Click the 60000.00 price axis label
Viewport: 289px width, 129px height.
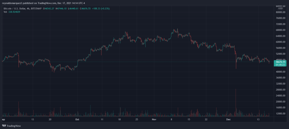tap(280, 42)
